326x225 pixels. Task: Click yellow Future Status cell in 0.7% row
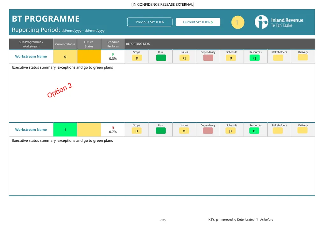(x=89, y=130)
